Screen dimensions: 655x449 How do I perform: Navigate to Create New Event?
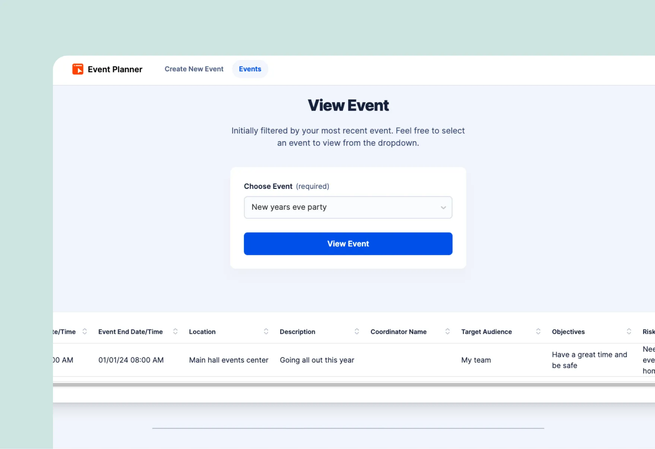point(194,69)
